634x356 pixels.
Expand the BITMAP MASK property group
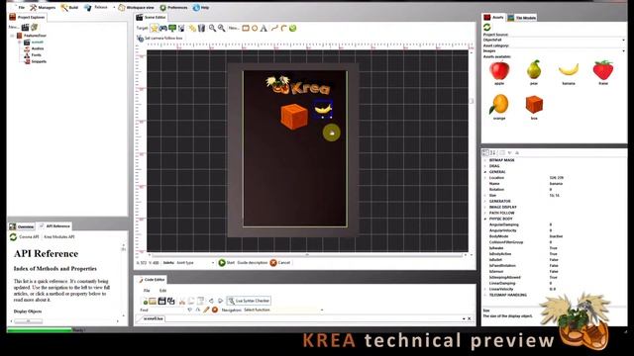[x=485, y=160]
